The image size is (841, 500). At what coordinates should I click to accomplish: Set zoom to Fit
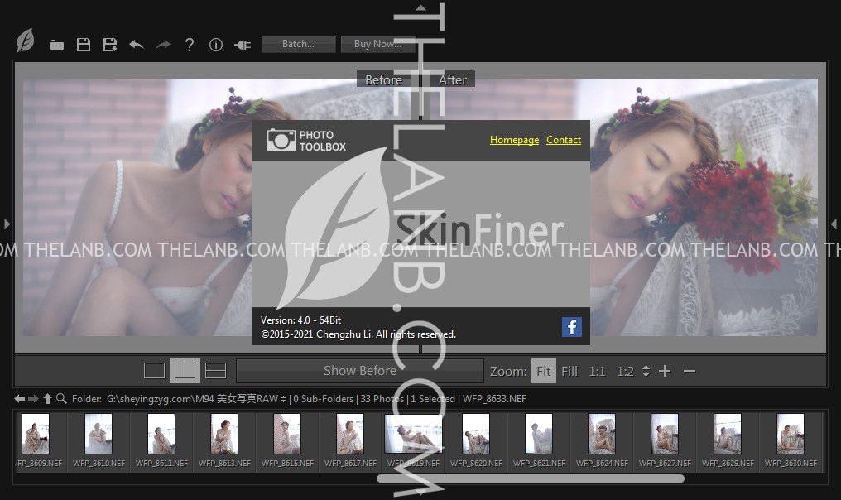click(543, 372)
